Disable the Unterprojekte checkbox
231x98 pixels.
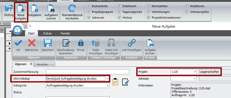(187, 12)
